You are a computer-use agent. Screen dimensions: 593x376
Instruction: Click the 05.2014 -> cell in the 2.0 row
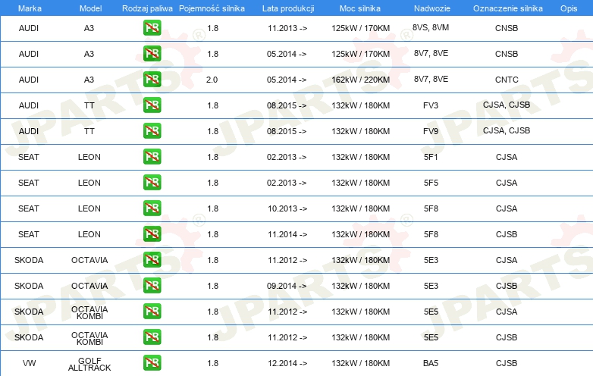tap(287, 80)
